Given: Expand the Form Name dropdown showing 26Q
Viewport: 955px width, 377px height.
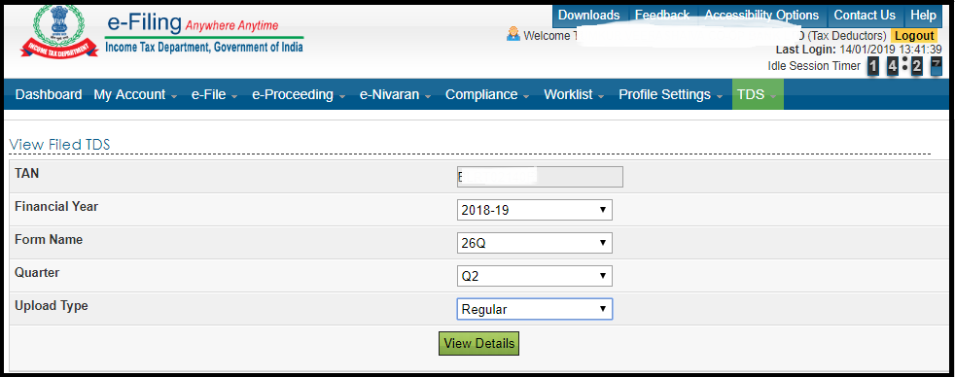Looking at the screenshot, I should click(x=534, y=243).
